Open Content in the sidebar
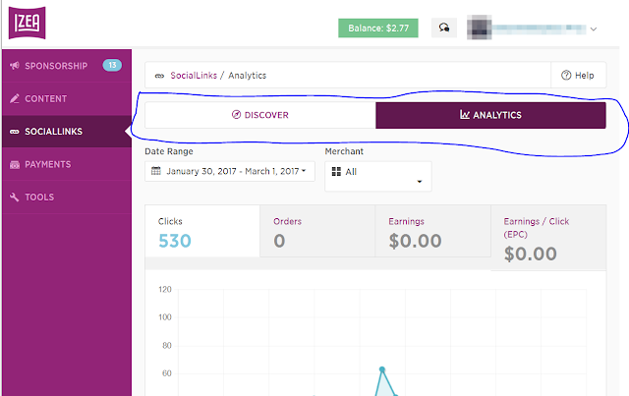The image size is (629, 396). click(x=67, y=98)
